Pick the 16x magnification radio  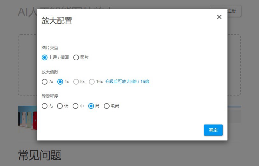coord(92,82)
